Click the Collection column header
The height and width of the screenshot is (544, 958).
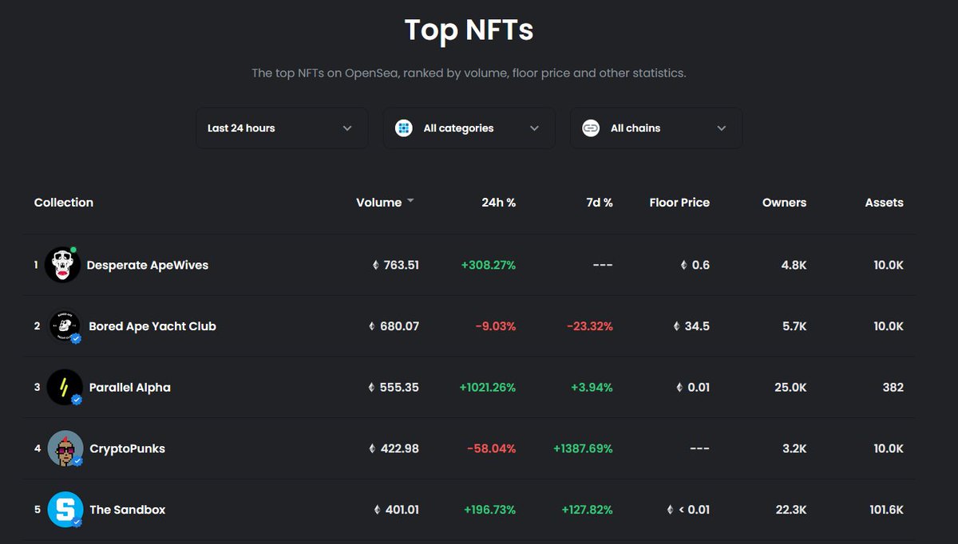(64, 203)
